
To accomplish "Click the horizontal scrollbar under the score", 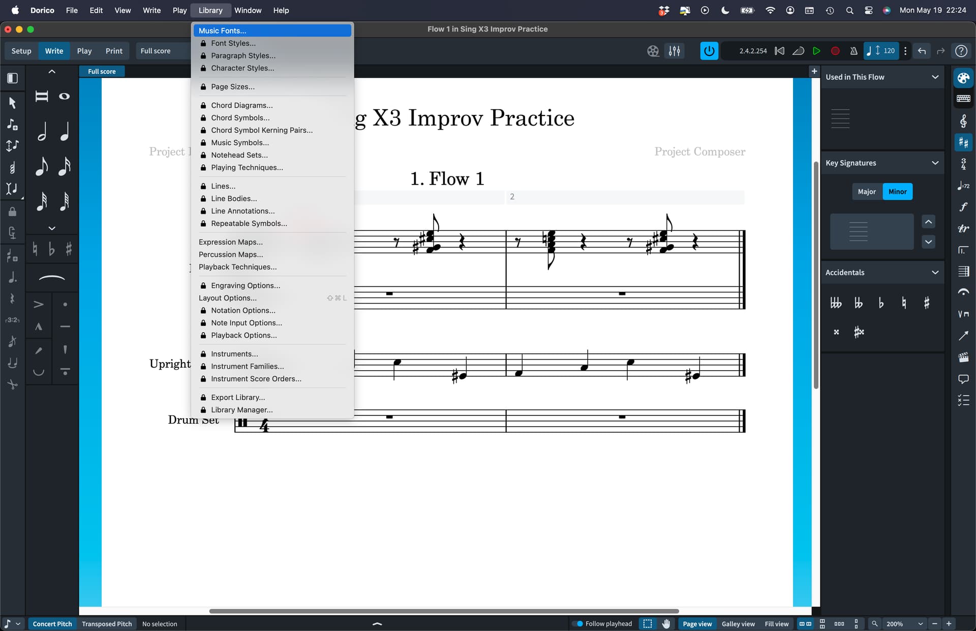I will (x=444, y=611).
